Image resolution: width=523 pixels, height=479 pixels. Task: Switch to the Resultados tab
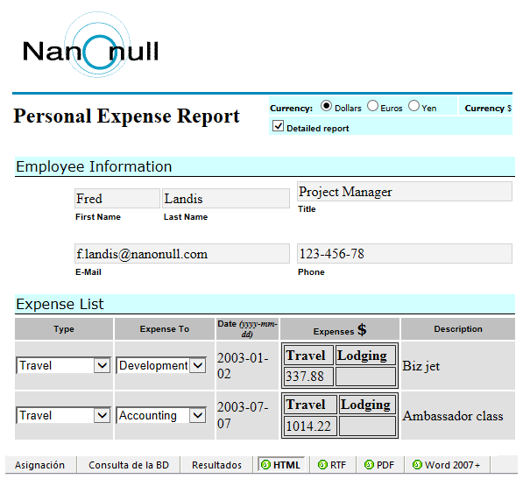coord(216,465)
